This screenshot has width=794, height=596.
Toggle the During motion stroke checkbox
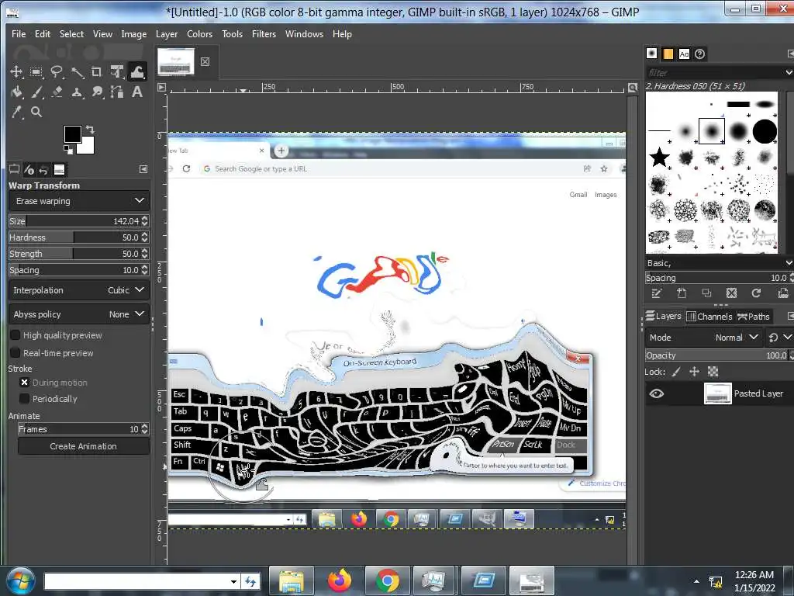click(24, 383)
